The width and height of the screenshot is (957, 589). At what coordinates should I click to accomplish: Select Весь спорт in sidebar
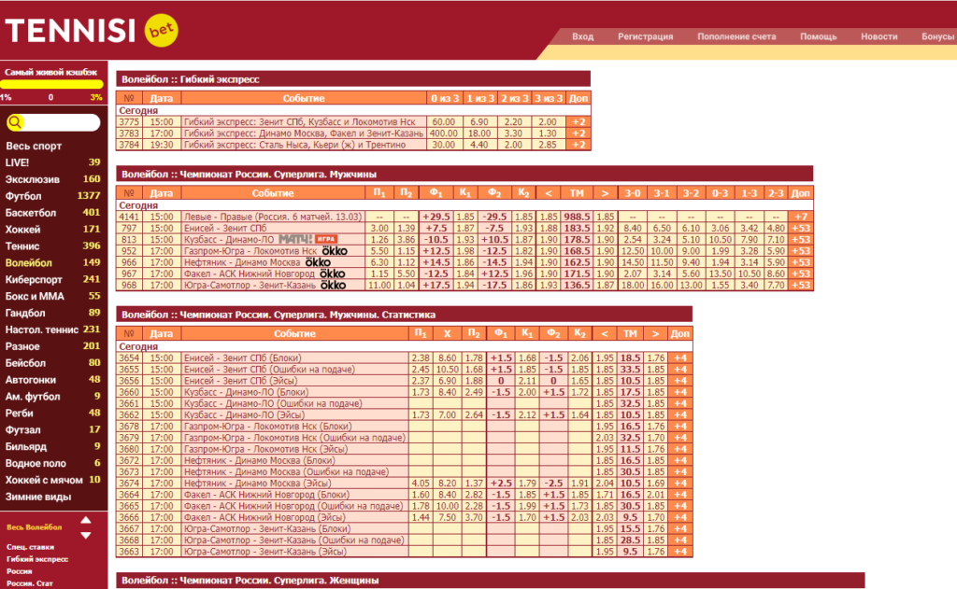34,146
